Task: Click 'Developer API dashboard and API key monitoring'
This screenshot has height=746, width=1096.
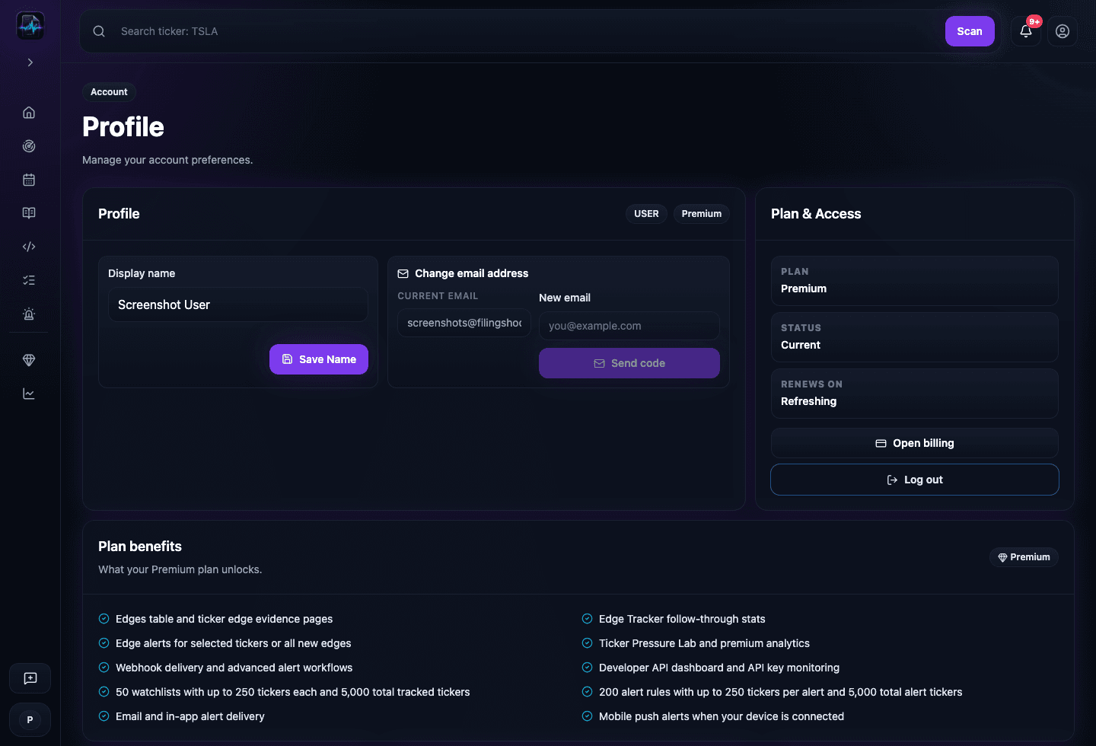Action: [x=719, y=668]
